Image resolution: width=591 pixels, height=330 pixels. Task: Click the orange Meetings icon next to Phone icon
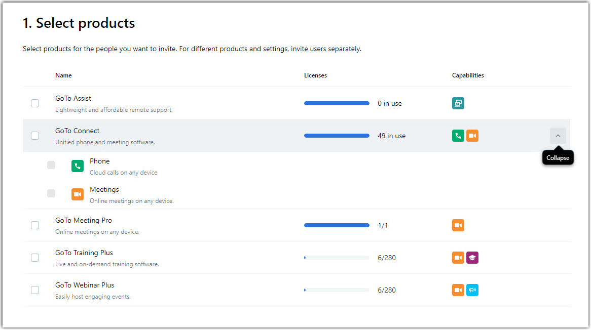point(472,135)
